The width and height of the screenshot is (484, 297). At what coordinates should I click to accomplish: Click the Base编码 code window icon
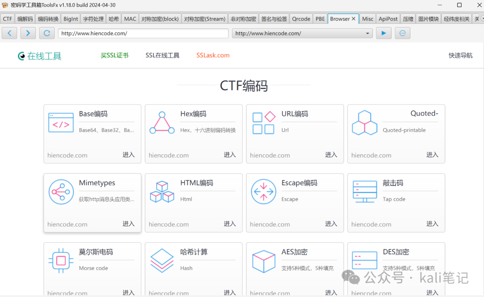click(61, 122)
